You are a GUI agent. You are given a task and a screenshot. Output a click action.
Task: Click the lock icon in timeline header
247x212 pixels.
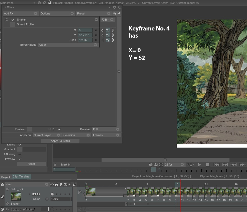[56, 184]
